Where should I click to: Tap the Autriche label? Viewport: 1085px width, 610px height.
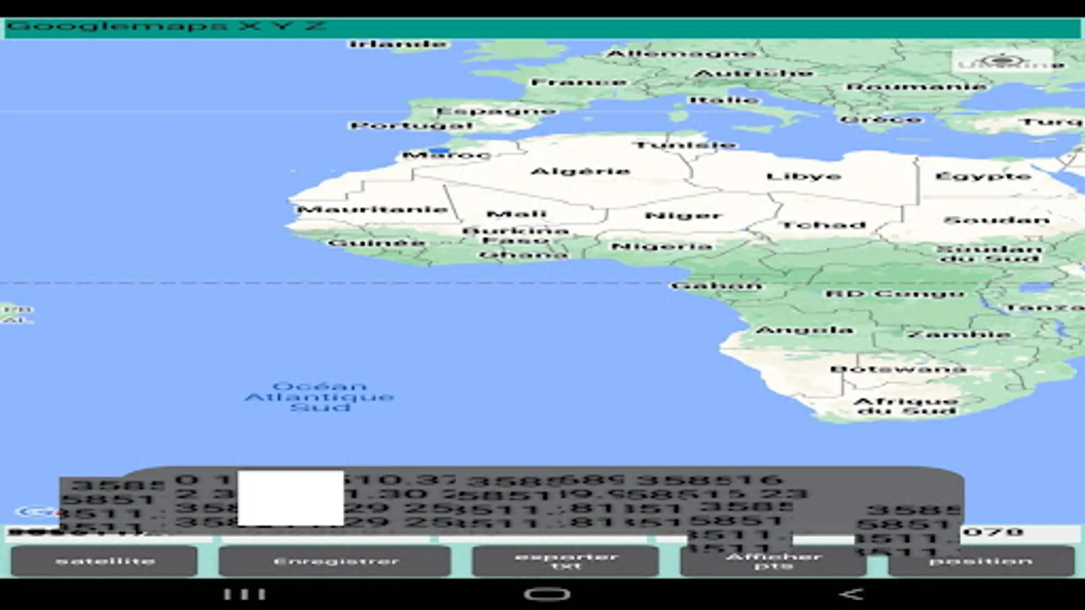(x=753, y=73)
